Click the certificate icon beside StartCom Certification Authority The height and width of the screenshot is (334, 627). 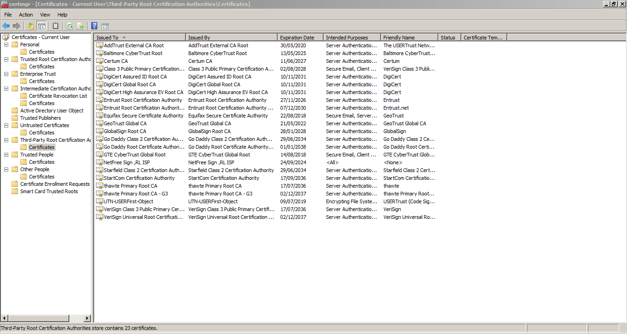tap(100, 178)
